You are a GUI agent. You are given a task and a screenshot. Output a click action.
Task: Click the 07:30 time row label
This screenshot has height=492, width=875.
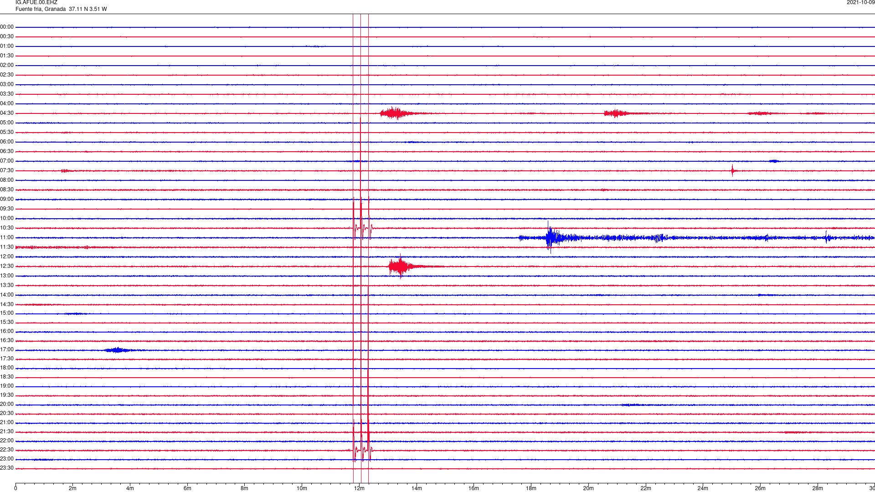7,171
